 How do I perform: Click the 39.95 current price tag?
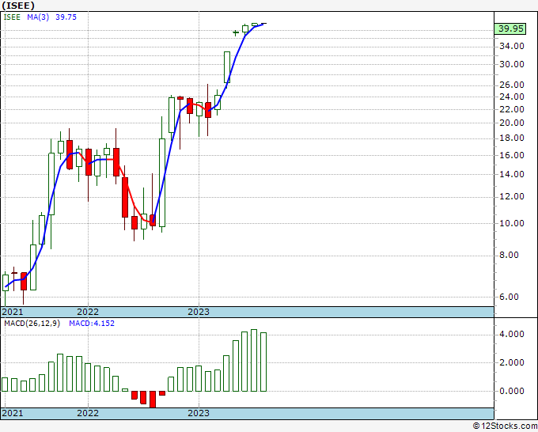click(511, 28)
